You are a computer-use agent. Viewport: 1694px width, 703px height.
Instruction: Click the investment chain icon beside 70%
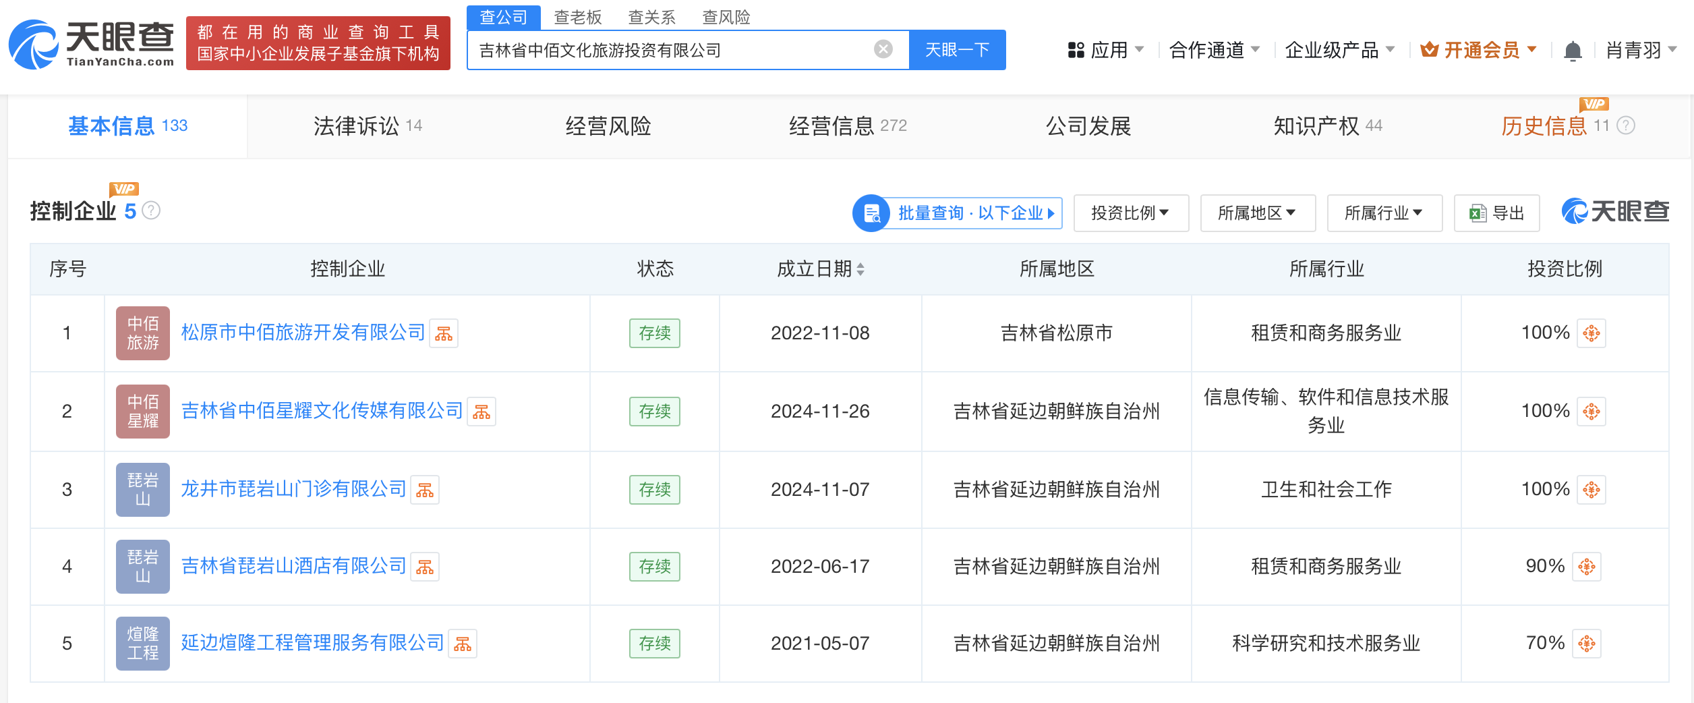[x=1587, y=644]
